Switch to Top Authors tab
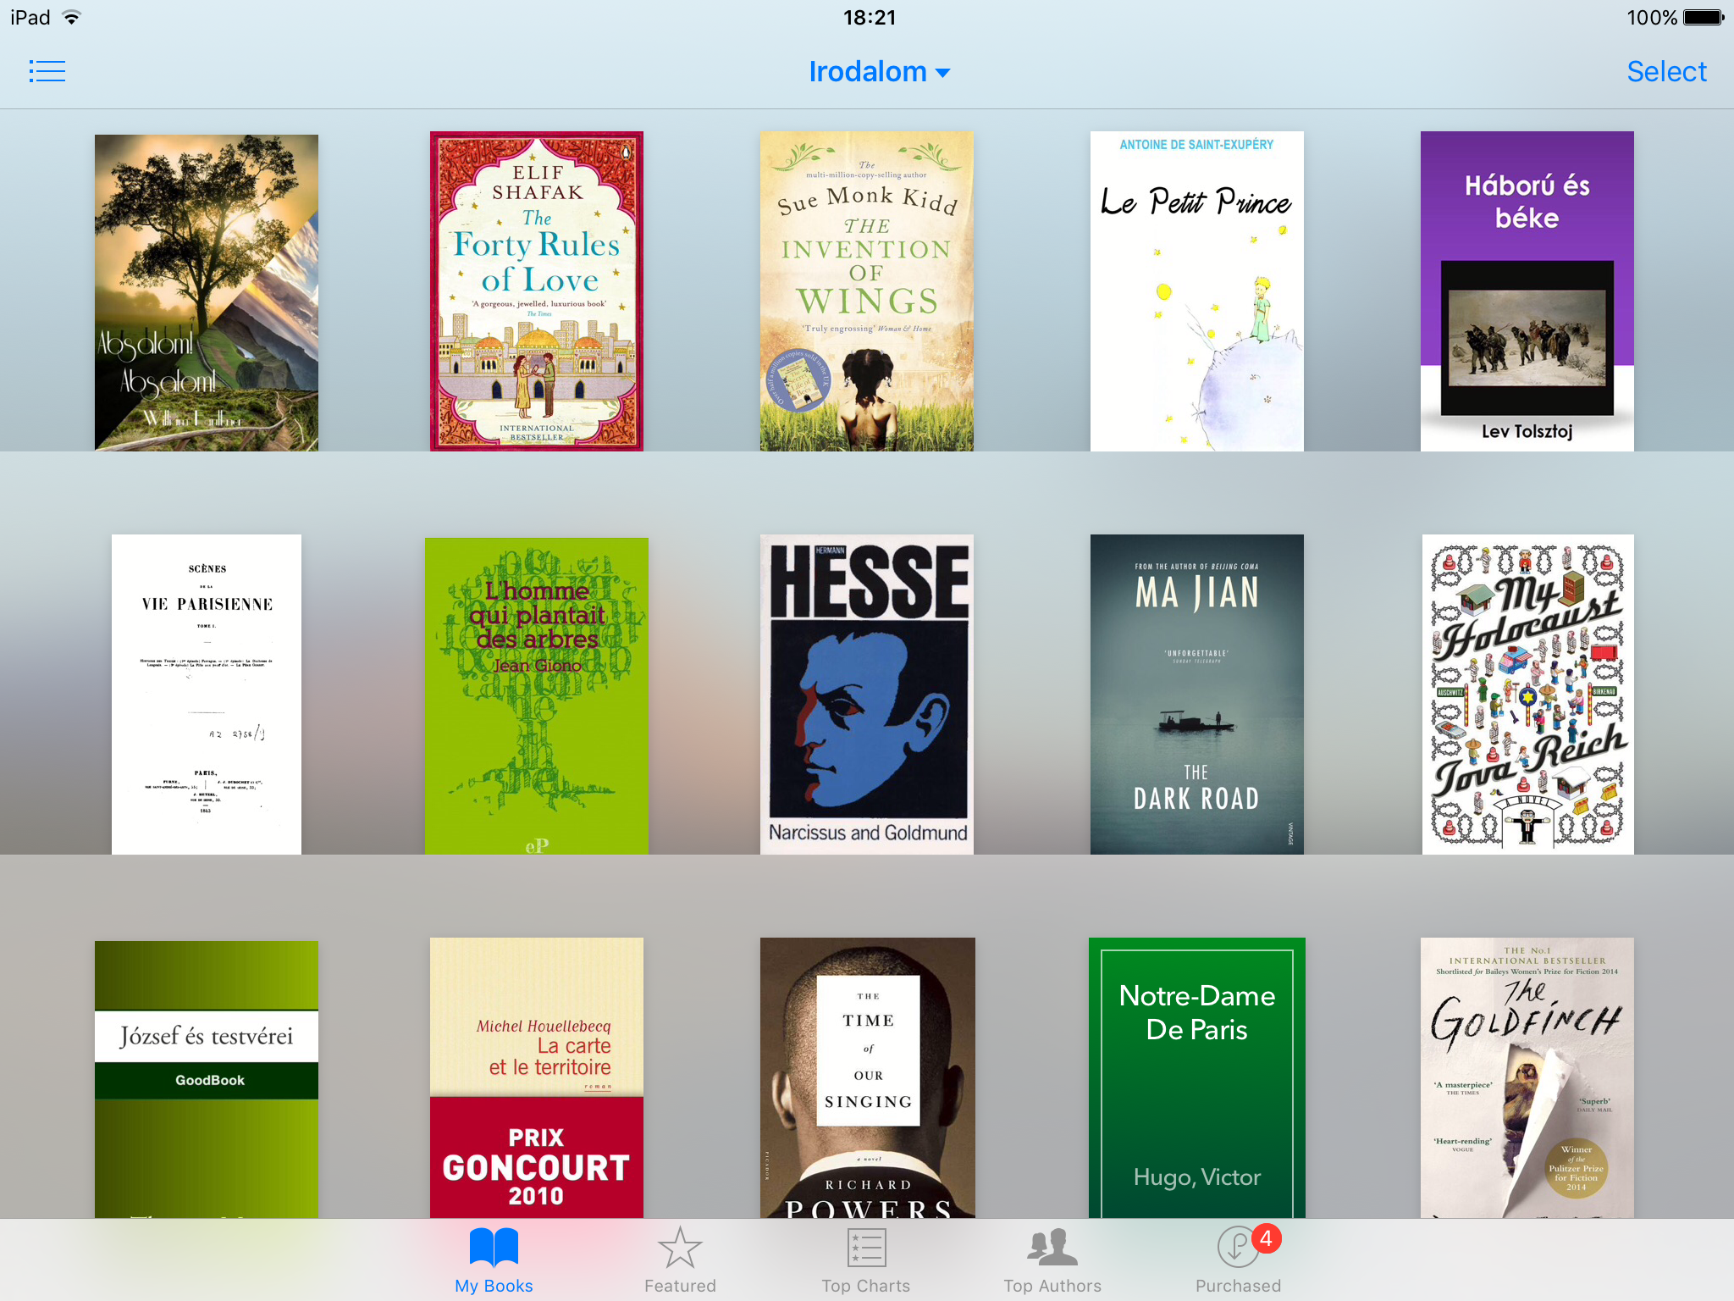This screenshot has height=1301, width=1734. point(1052,1260)
